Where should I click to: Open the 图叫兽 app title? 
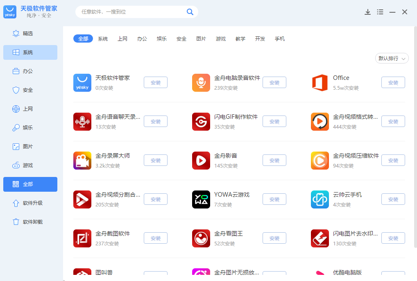pyautogui.click(x=104, y=272)
